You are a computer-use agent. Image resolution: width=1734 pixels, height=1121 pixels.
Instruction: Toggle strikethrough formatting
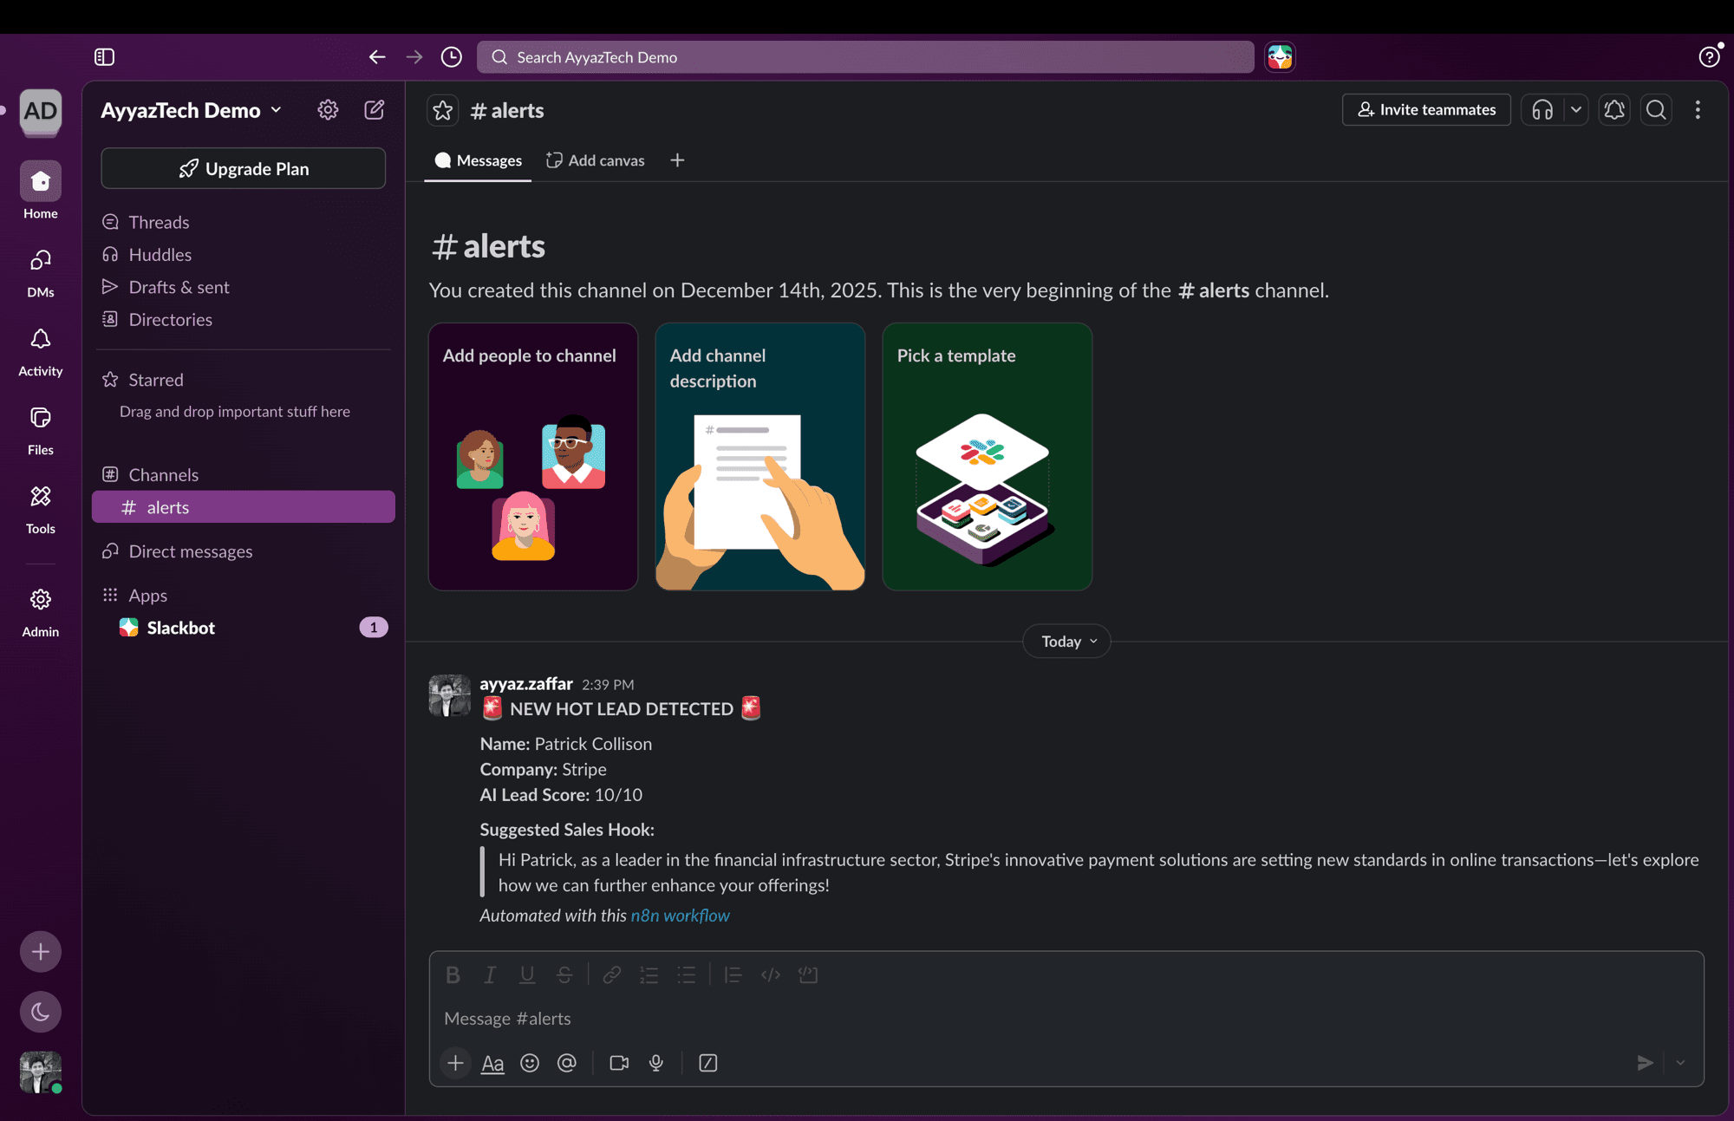pyautogui.click(x=564, y=975)
